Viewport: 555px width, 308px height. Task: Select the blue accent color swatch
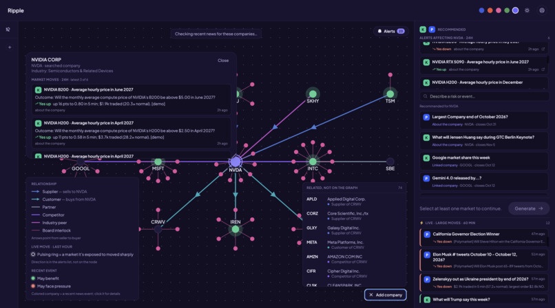click(481, 10)
